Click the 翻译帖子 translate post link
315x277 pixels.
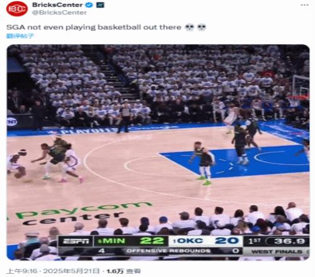(20, 36)
